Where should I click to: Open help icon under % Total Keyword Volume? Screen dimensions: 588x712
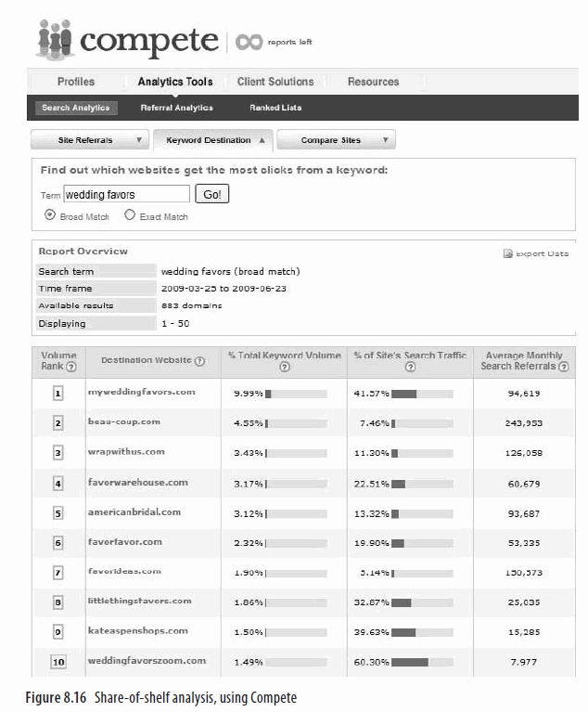click(x=284, y=367)
